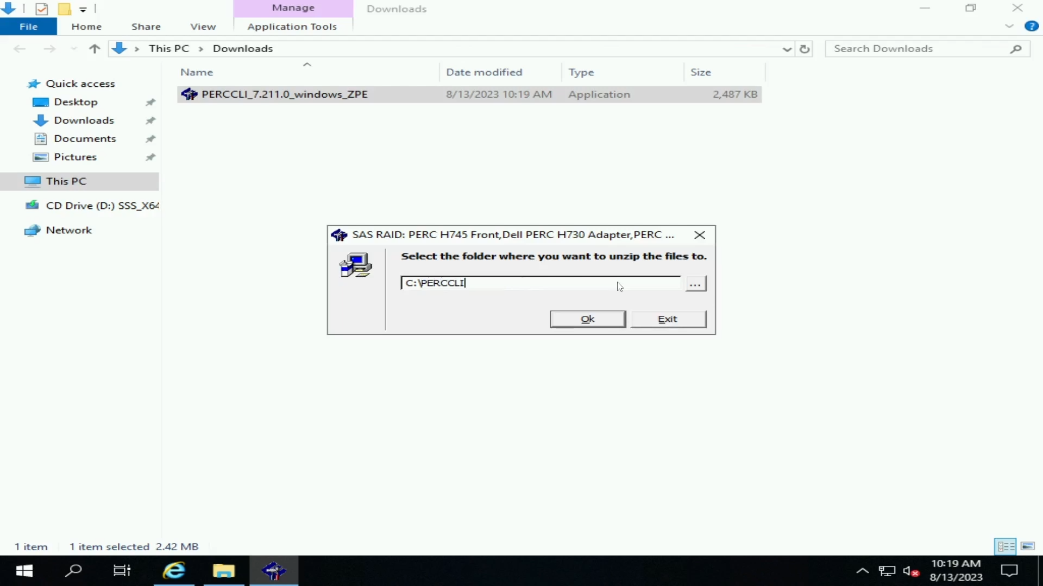Select the Manage tab in ribbon

[292, 7]
